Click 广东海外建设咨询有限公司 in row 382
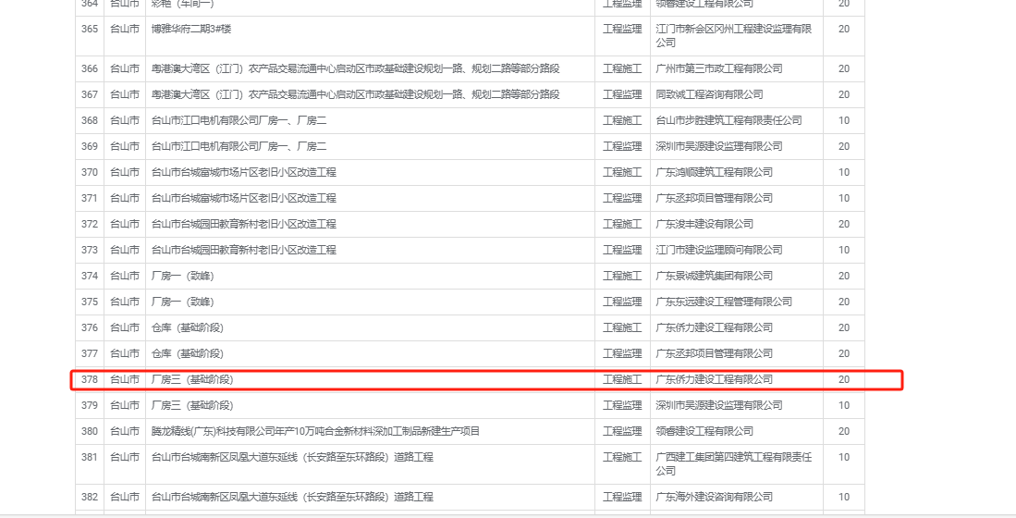This screenshot has height=518, width=1016. [714, 497]
